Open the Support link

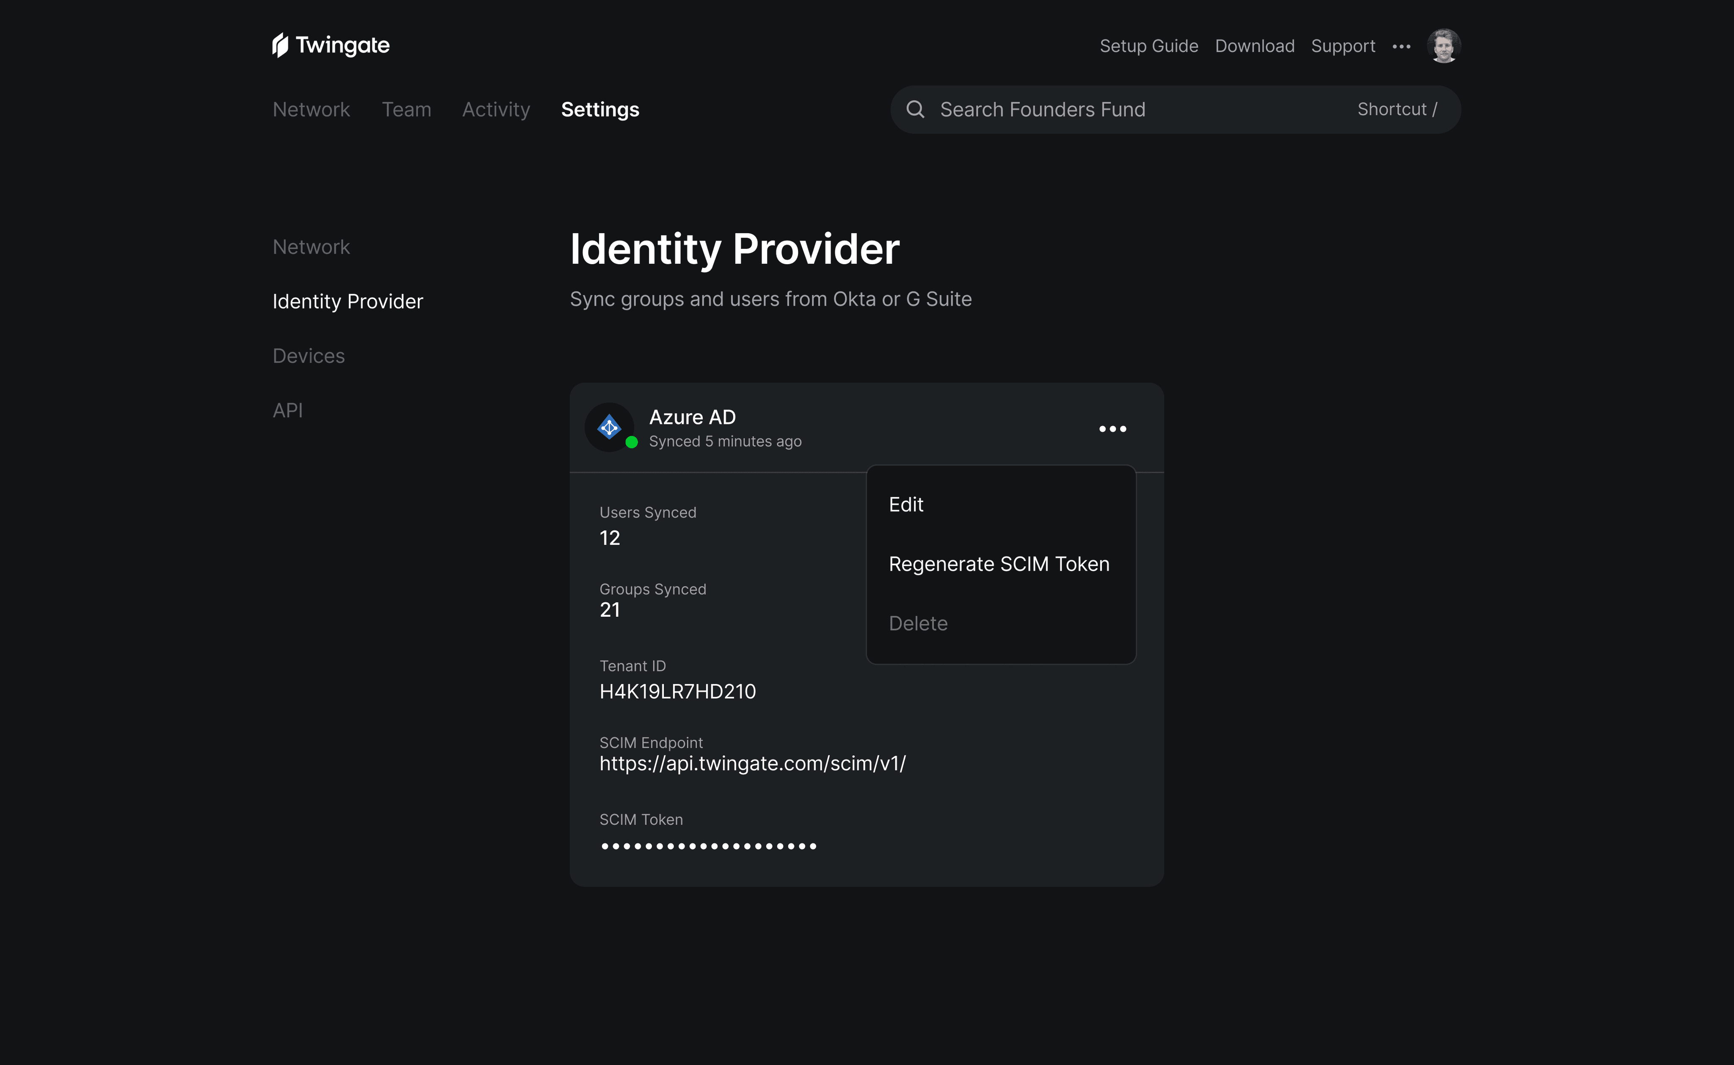(x=1343, y=46)
